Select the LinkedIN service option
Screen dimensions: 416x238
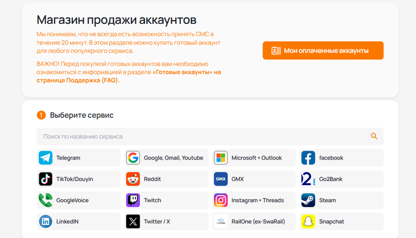80,221
